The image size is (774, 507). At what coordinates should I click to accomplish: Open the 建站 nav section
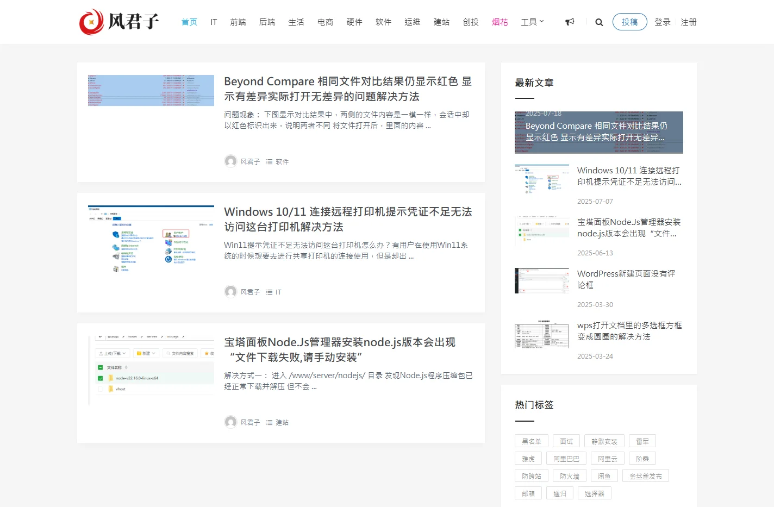coord(441,22)
